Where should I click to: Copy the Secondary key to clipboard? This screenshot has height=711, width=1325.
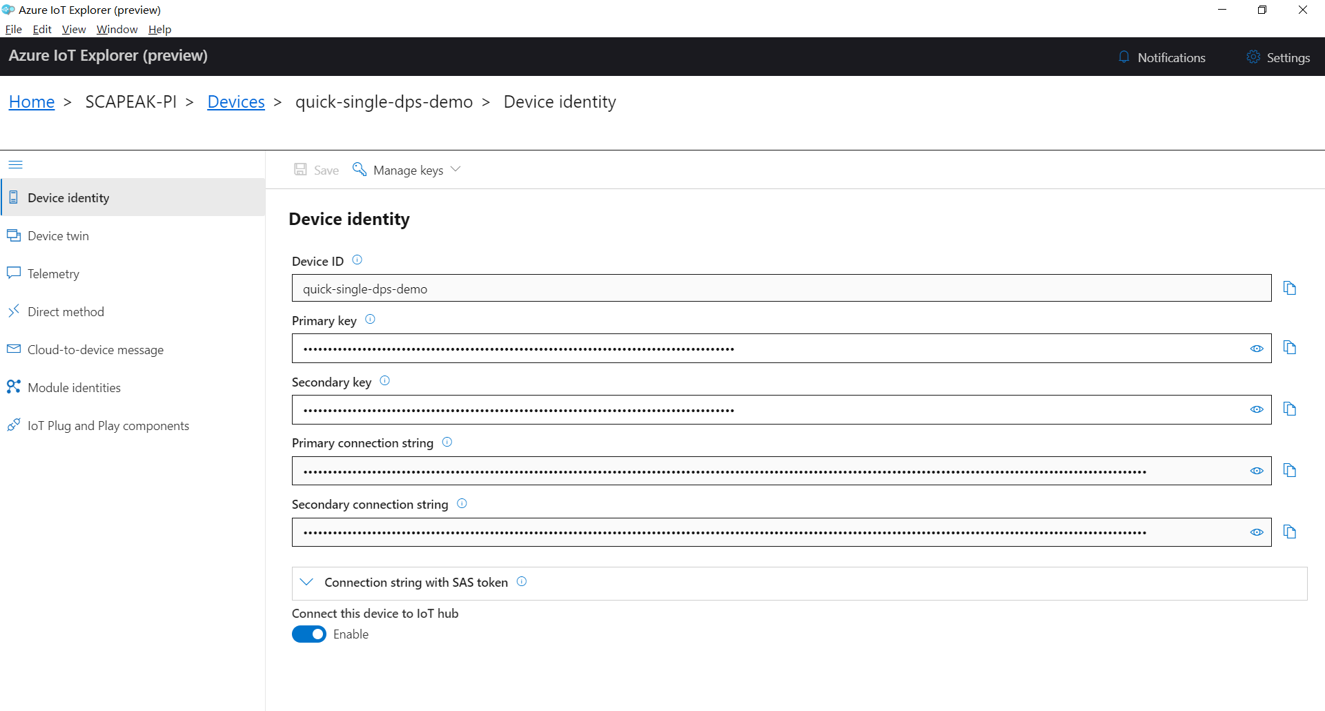1289,409
